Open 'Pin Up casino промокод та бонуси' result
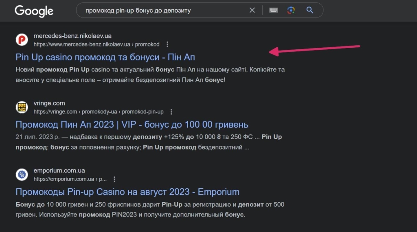 [105, 57]
